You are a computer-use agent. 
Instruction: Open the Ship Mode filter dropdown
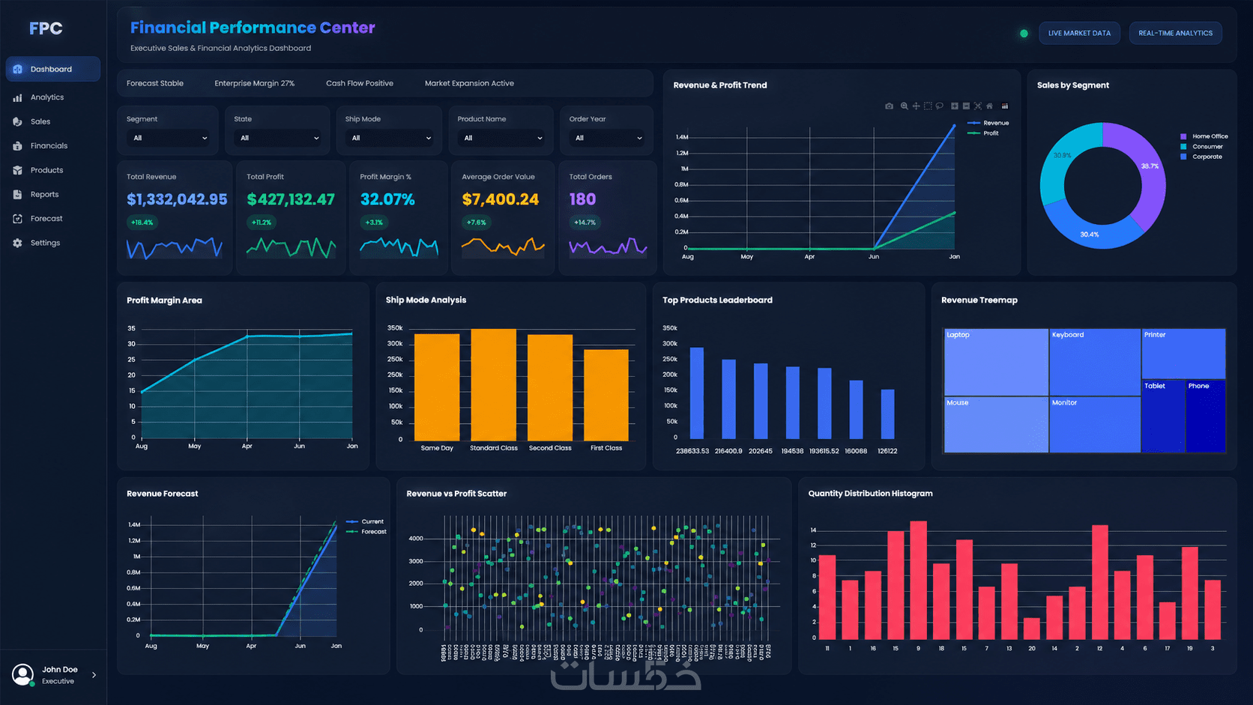(x=389, y=138)
